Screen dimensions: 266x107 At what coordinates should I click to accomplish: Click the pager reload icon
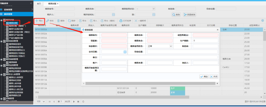[83, 102]
